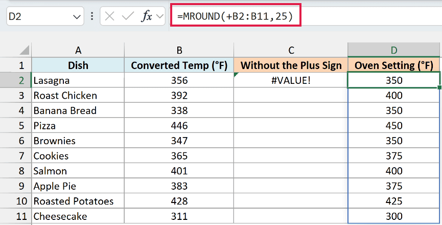Click the 'Without the Plus Sign' header cell

tap(291, 65)
